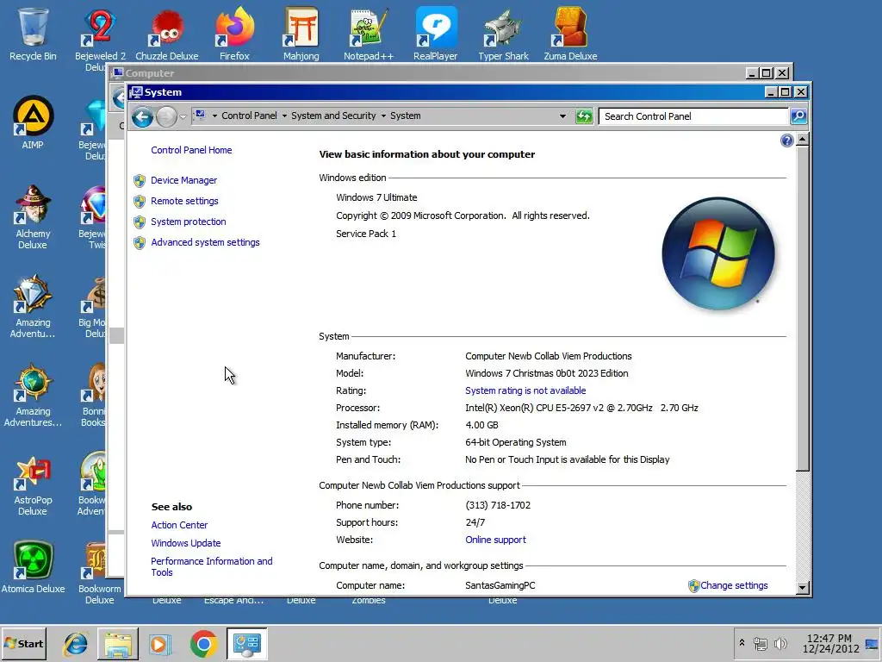Click Change settings for computer name
This screenshot has width=882, height=662.
tap(734, 585)
